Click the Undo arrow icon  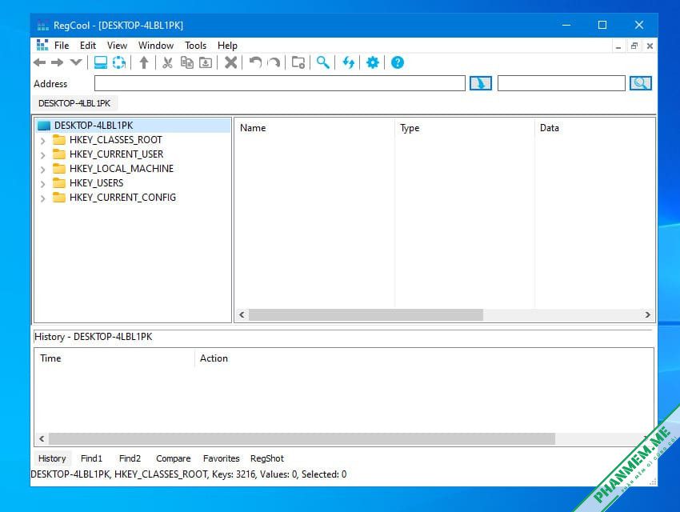click(x=255, y=63)
